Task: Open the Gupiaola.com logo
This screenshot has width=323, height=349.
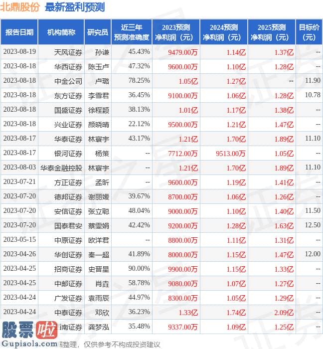Action: [29, 335]
